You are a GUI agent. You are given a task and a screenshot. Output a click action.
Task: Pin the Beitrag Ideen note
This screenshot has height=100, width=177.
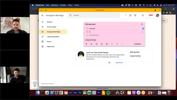(x=142, y=24)
